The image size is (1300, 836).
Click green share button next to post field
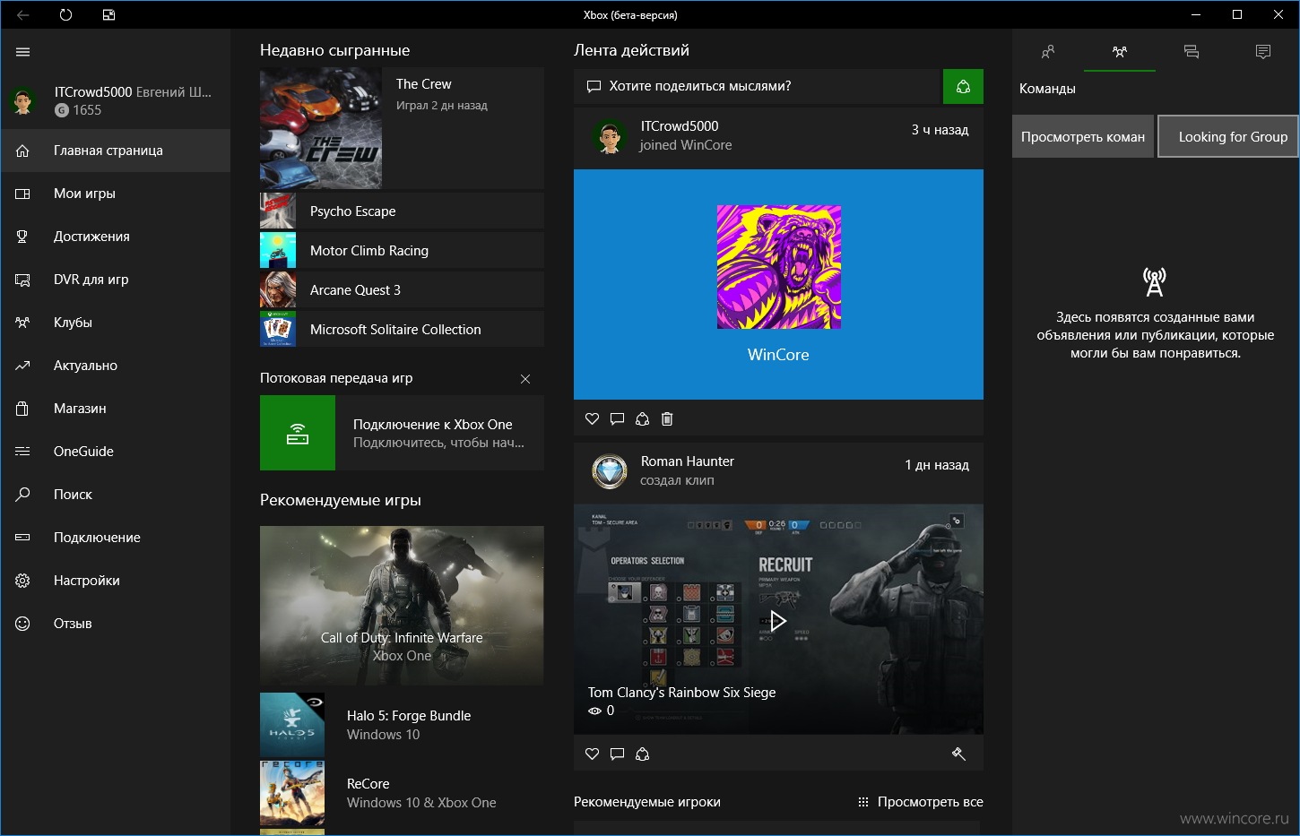963,87
